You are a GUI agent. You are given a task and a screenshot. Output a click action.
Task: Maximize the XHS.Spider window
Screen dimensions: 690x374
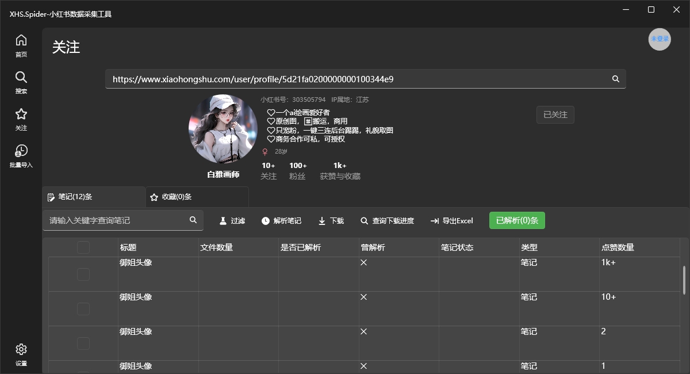[651, 9]
